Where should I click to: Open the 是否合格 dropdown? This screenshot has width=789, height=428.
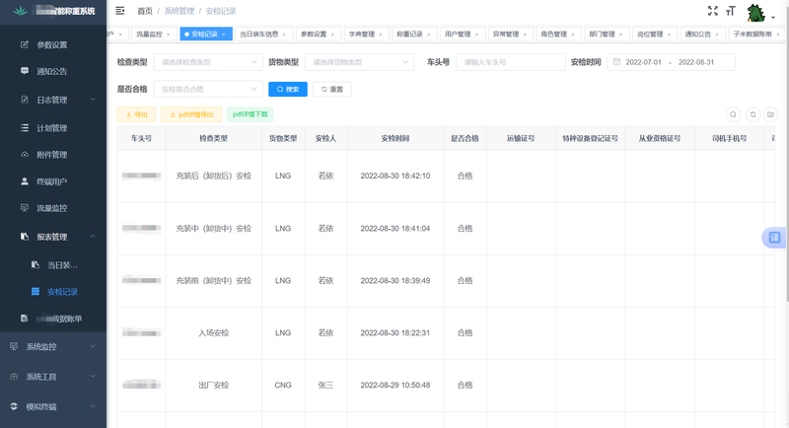coord(207,89)
